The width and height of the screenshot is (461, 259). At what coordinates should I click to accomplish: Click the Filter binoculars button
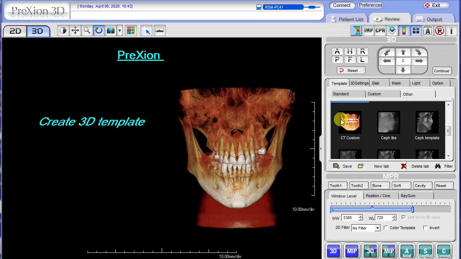point(444,166)
